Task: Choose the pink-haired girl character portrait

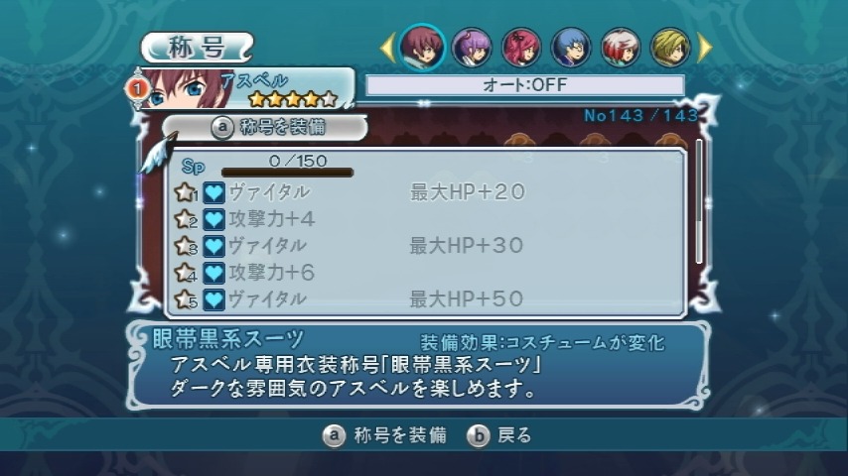Action: click(x=521, y=48)
